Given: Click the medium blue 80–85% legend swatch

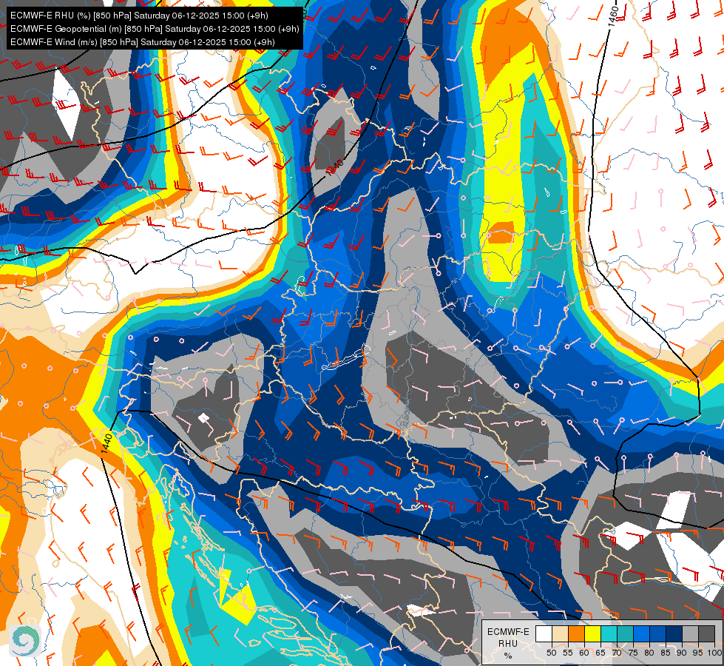Looking at the screenshot, I should coord(657,633).
